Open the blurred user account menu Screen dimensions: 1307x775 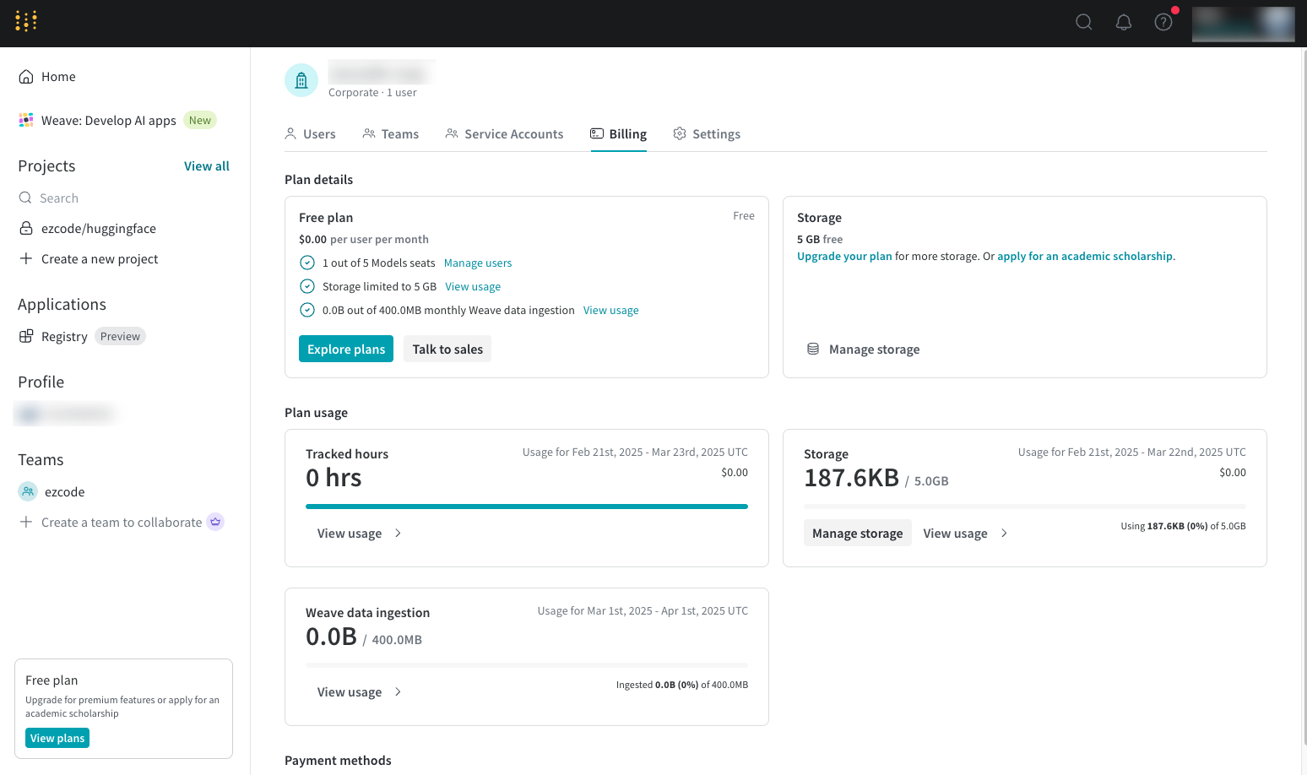pos(1243,24)
